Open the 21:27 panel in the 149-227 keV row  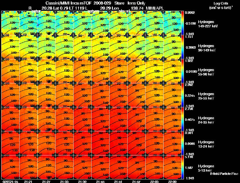tap(46, 23)
